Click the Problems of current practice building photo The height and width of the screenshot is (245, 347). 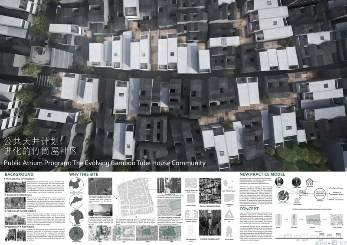click(x=15, y=219)
